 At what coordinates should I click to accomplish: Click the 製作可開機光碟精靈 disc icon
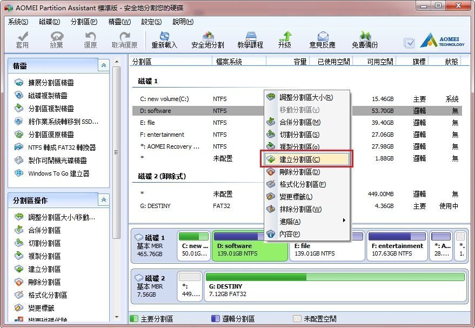(19, 160)
